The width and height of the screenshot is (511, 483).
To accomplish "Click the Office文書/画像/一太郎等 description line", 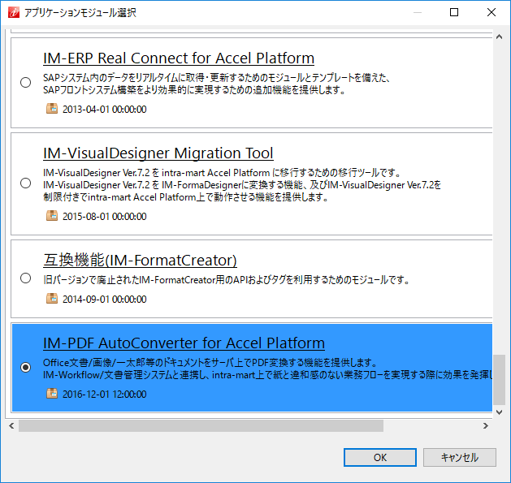I will coord(210,363).
